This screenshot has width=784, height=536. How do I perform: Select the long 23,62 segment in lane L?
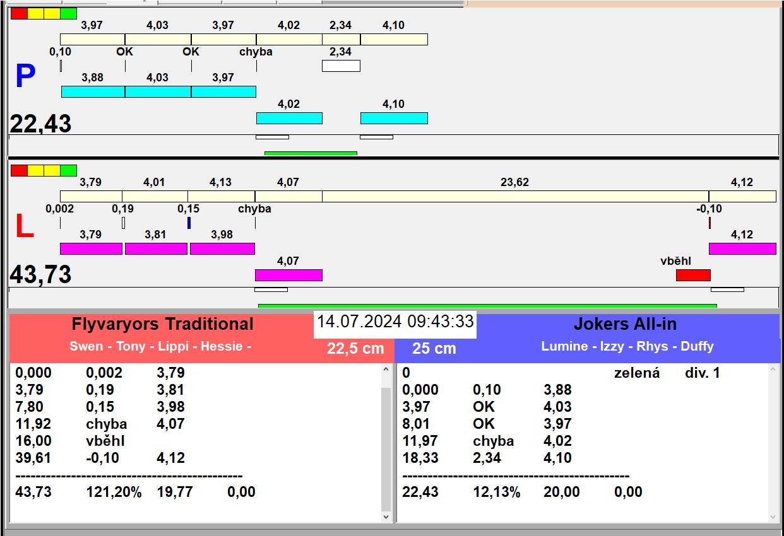click(x=514, y=196)
